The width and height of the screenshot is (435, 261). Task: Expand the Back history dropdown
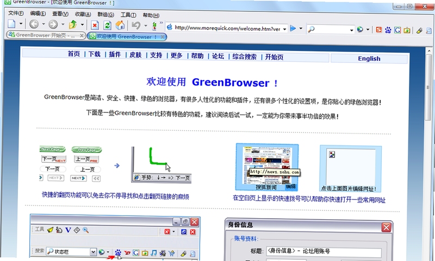pos(43,24)
